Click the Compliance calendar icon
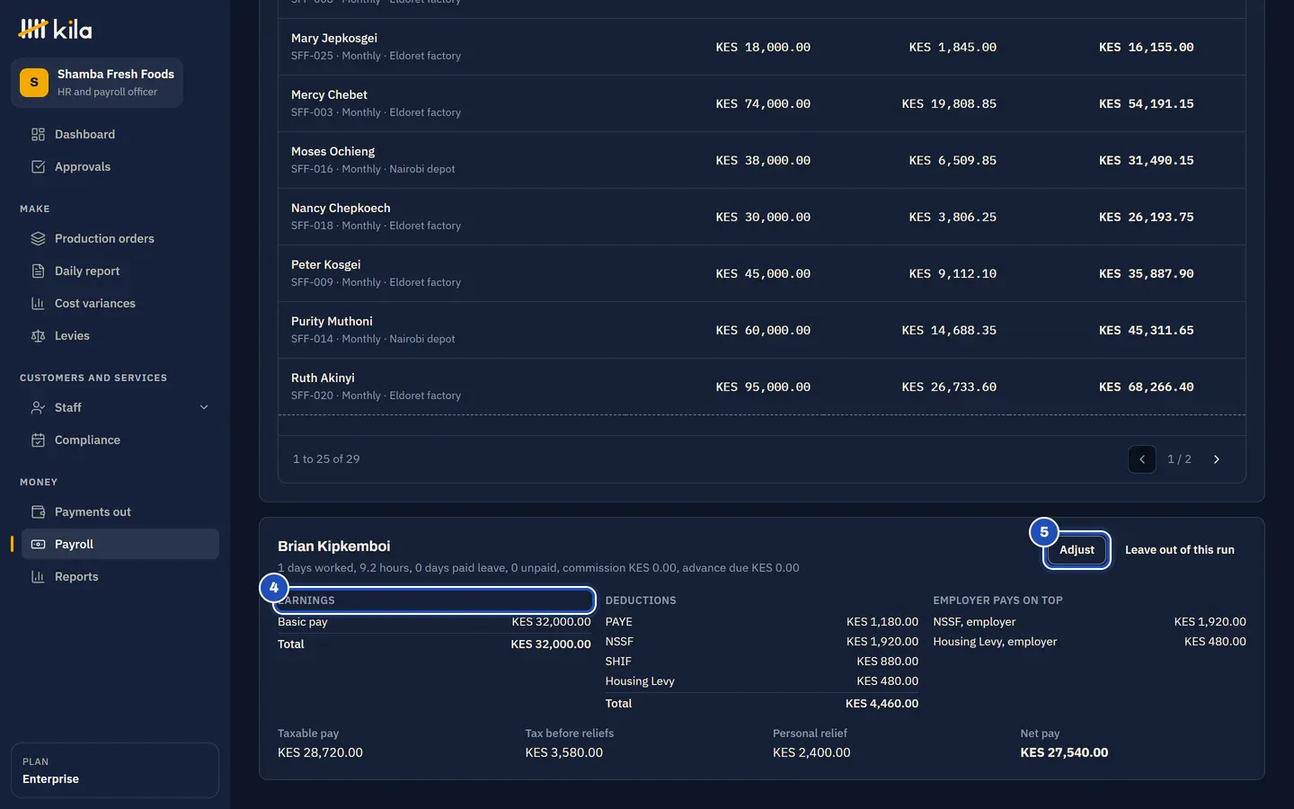This screenshot has height=809, width=1294. 38,440
